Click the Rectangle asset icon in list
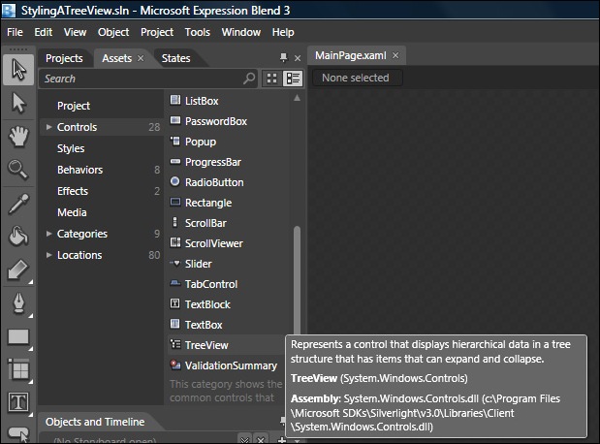The image size is (600, 444). pyautogui.click(x=175, y=202)
